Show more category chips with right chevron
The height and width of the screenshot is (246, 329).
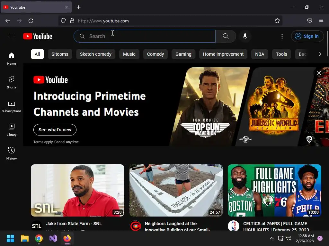click(320, 54)
